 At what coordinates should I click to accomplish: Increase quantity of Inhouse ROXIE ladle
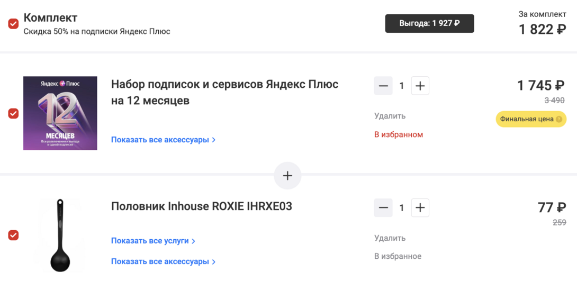420,208
